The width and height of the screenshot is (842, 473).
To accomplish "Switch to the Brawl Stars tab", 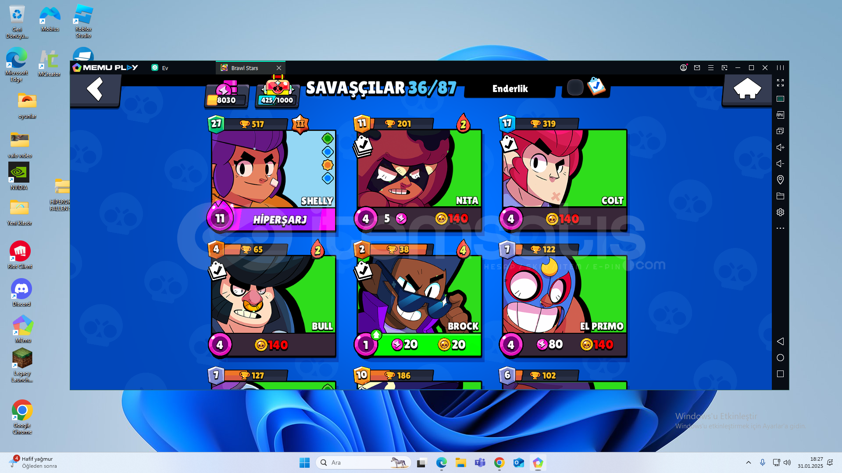I will pyautogui.click(x=245, y=68).
